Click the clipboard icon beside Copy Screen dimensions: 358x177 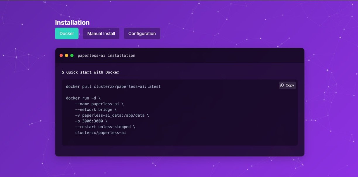(282, 85)
